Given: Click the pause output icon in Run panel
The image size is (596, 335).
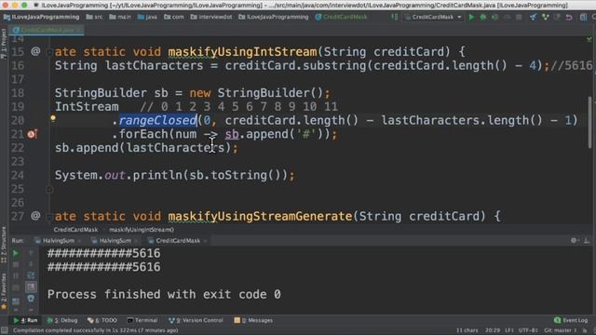Looking at the screenshot, I should pos(16,275).
